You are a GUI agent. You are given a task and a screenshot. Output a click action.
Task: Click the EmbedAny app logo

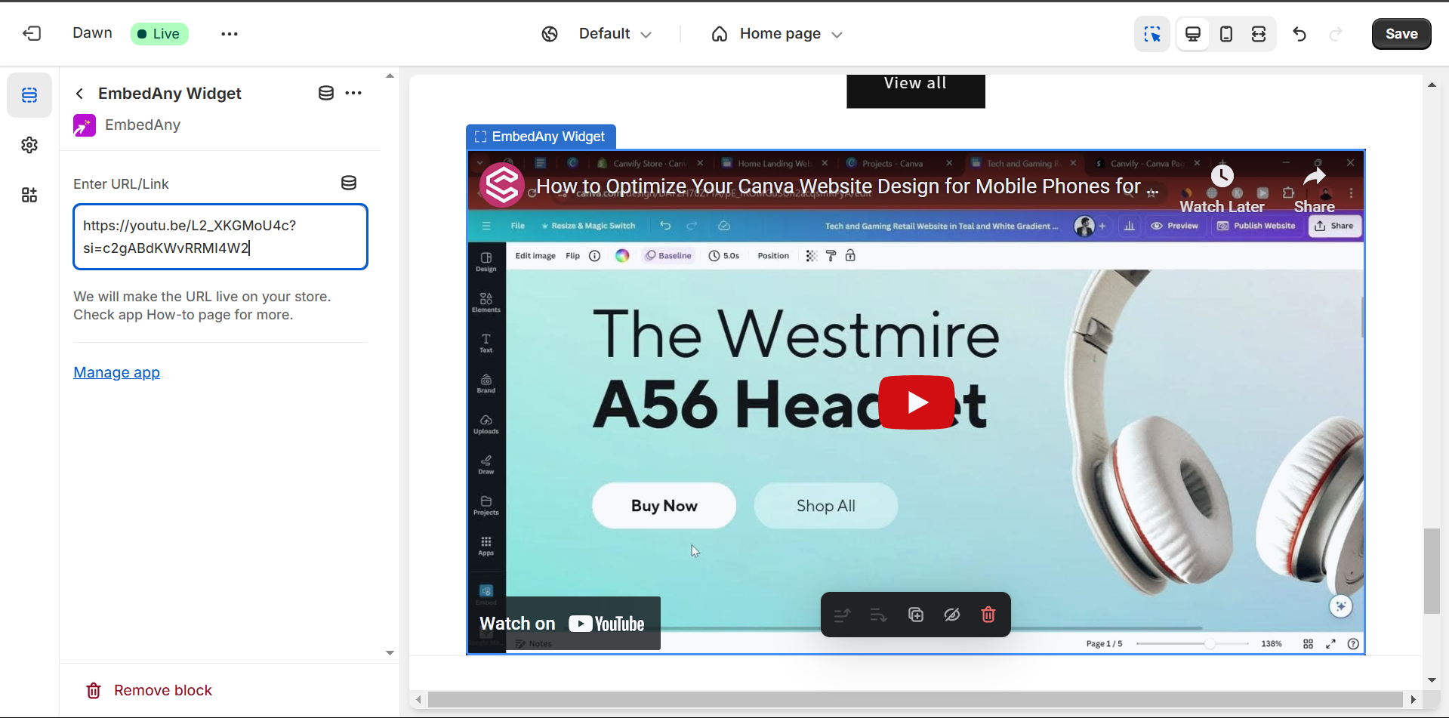85,125
